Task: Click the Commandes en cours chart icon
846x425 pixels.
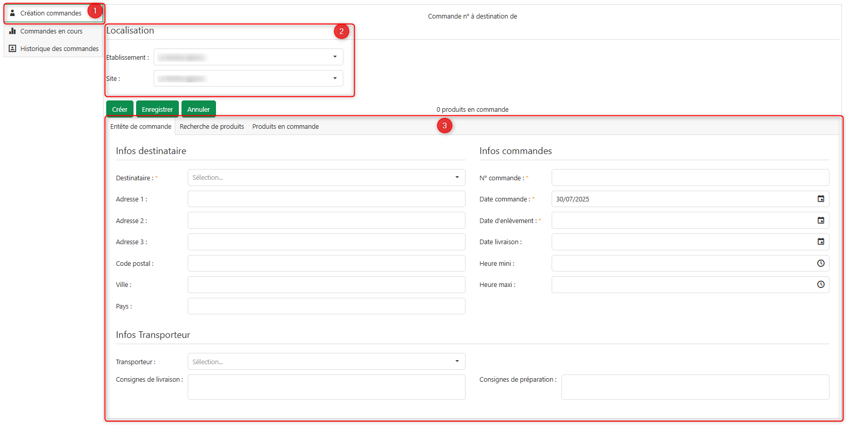Action: coord(12,31)
